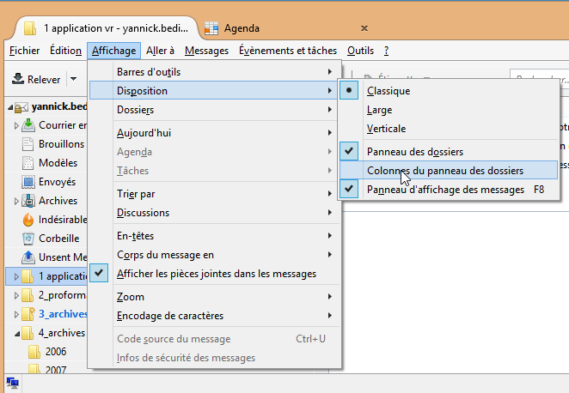Click the Relever download mail icon
Screen dimensions: 569x393
pos(17,80)
